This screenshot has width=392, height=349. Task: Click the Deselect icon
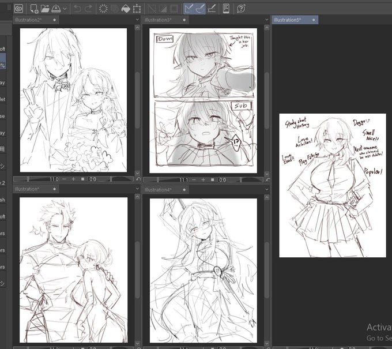click(x=152, y=9)
